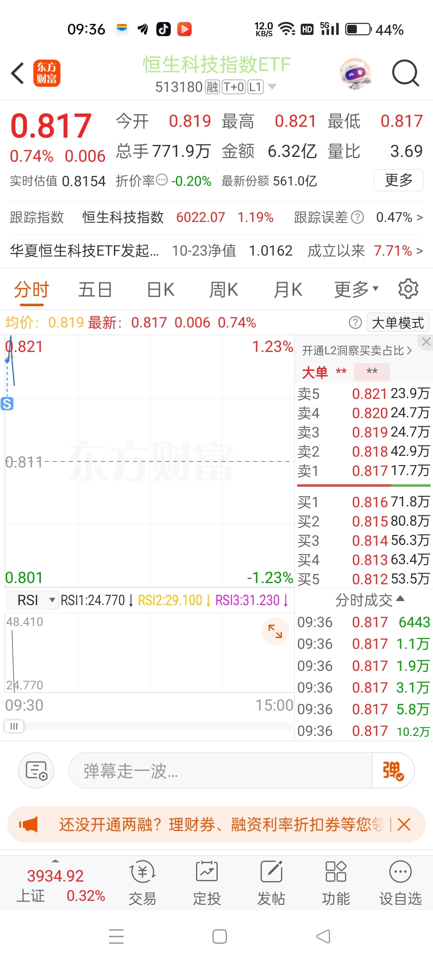Image resolution: width=433 pixels, height=963 pixels.
Task: Grab the timeline slider handle
Action: (x=14, y=726)
